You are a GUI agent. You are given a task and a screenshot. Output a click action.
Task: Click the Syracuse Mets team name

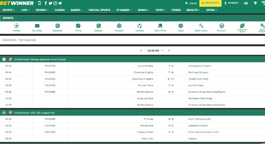[x=145, y=98]
